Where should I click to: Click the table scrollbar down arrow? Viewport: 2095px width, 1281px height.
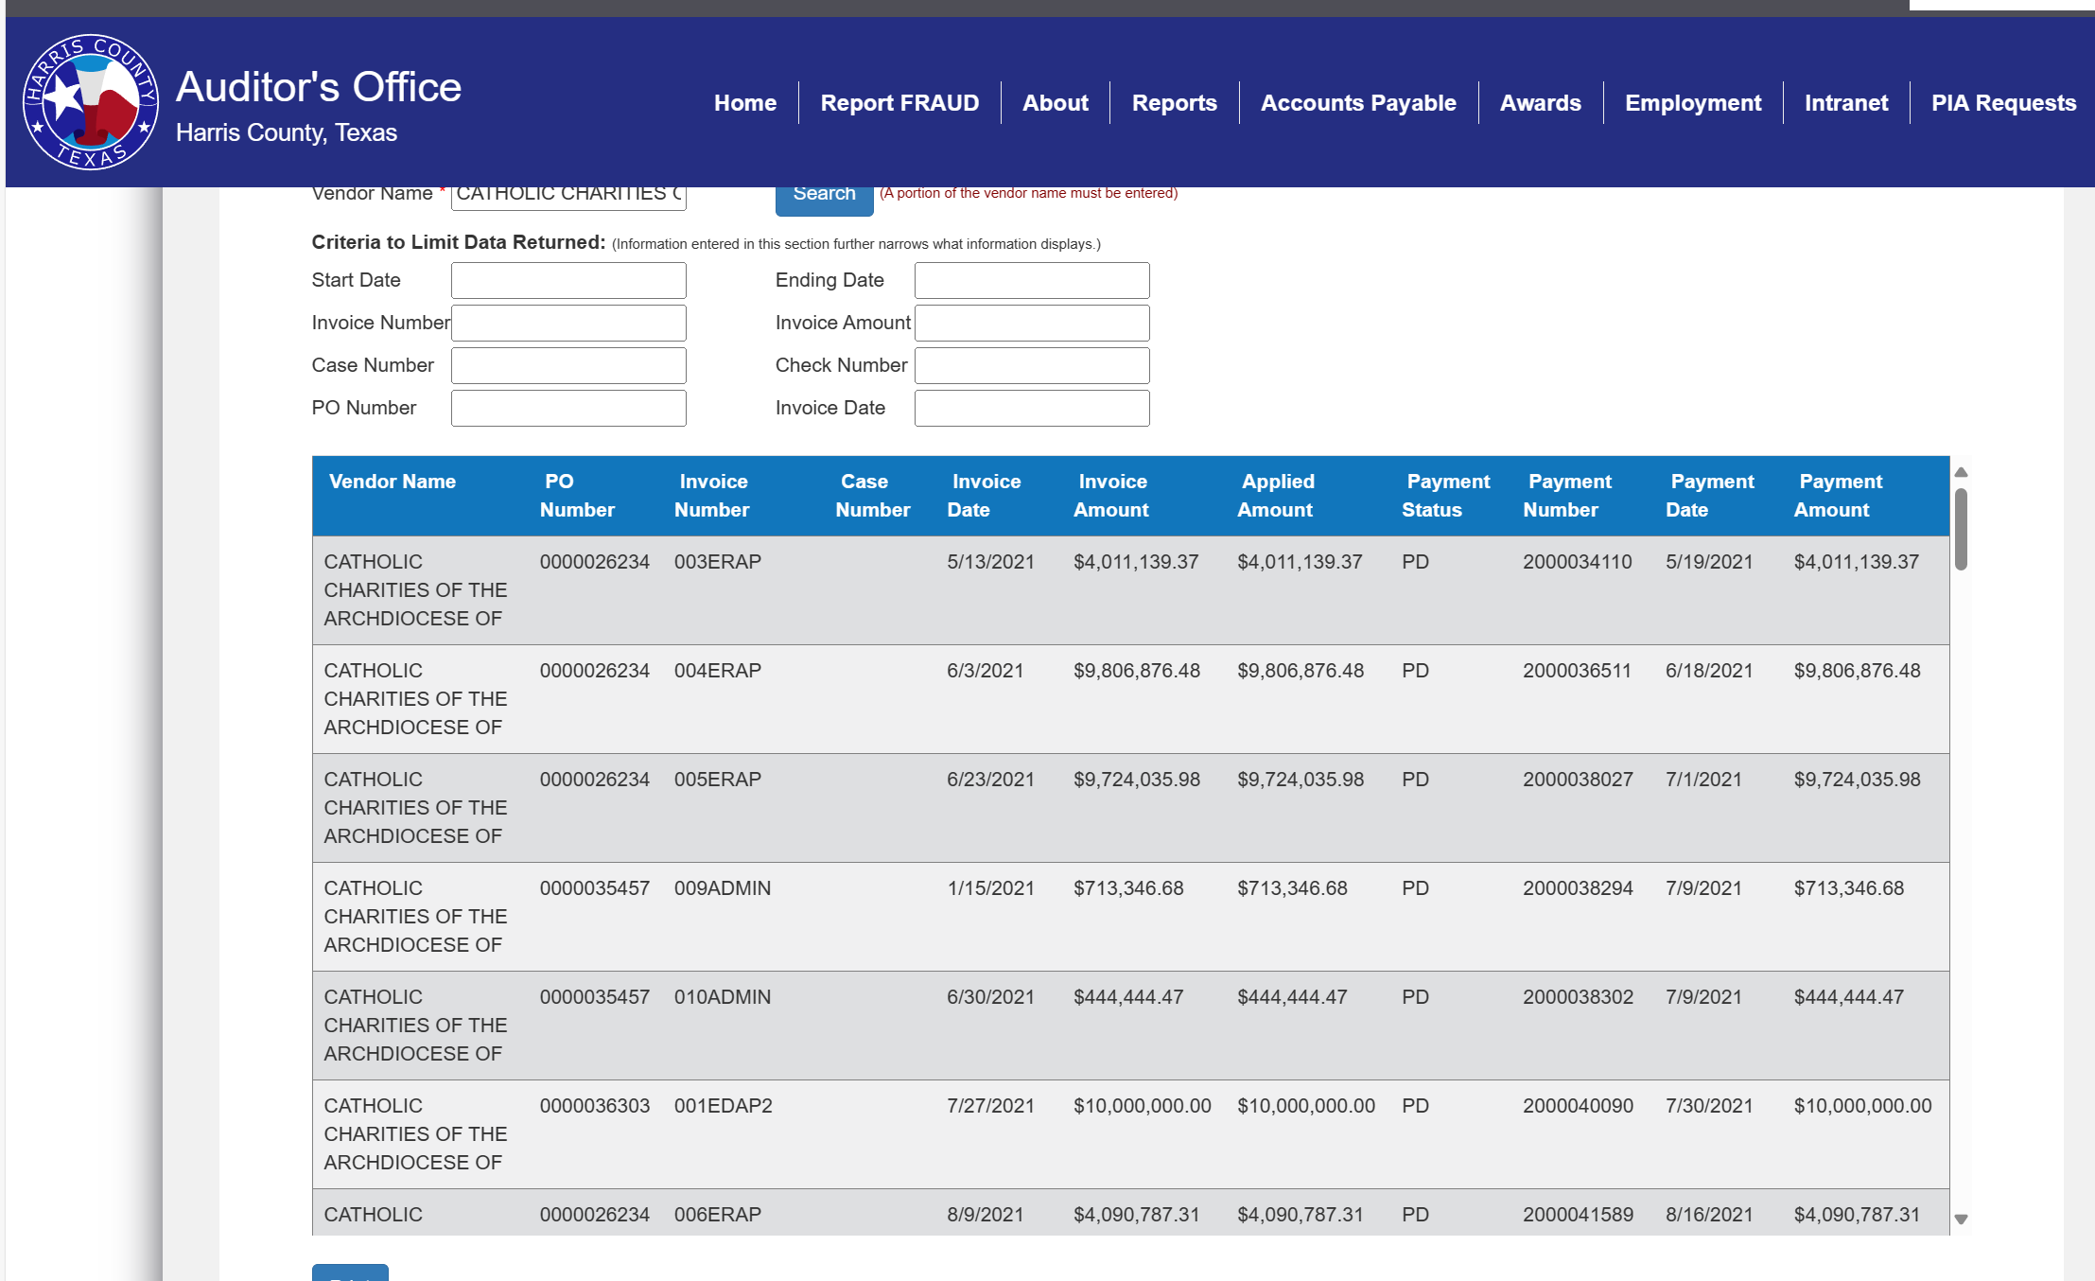[x=1962, y=1220]
